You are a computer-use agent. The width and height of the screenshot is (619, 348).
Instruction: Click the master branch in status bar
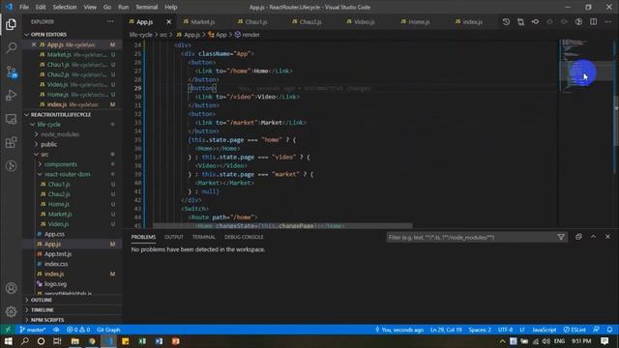[x=32, y=330]
